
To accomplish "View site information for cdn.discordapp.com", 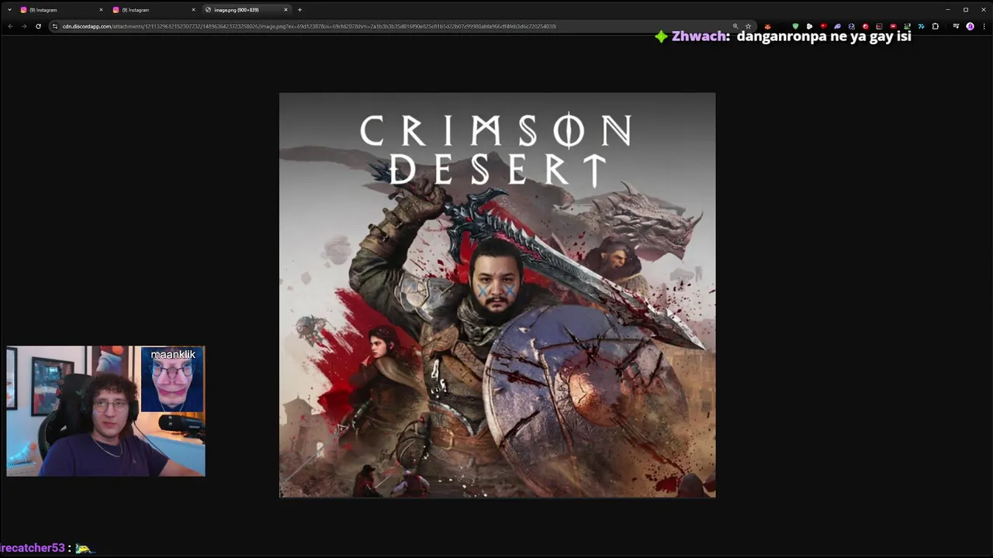I will pyautogui.click(x=54, y=26).
